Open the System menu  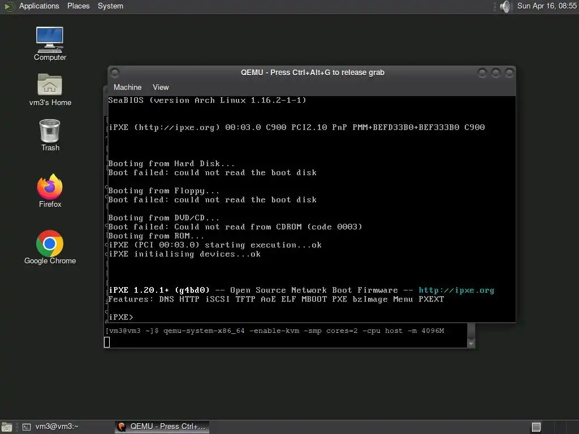(110, 6)
